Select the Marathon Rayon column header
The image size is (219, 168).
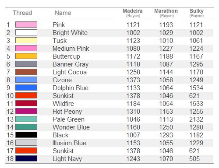click(166, 13)
